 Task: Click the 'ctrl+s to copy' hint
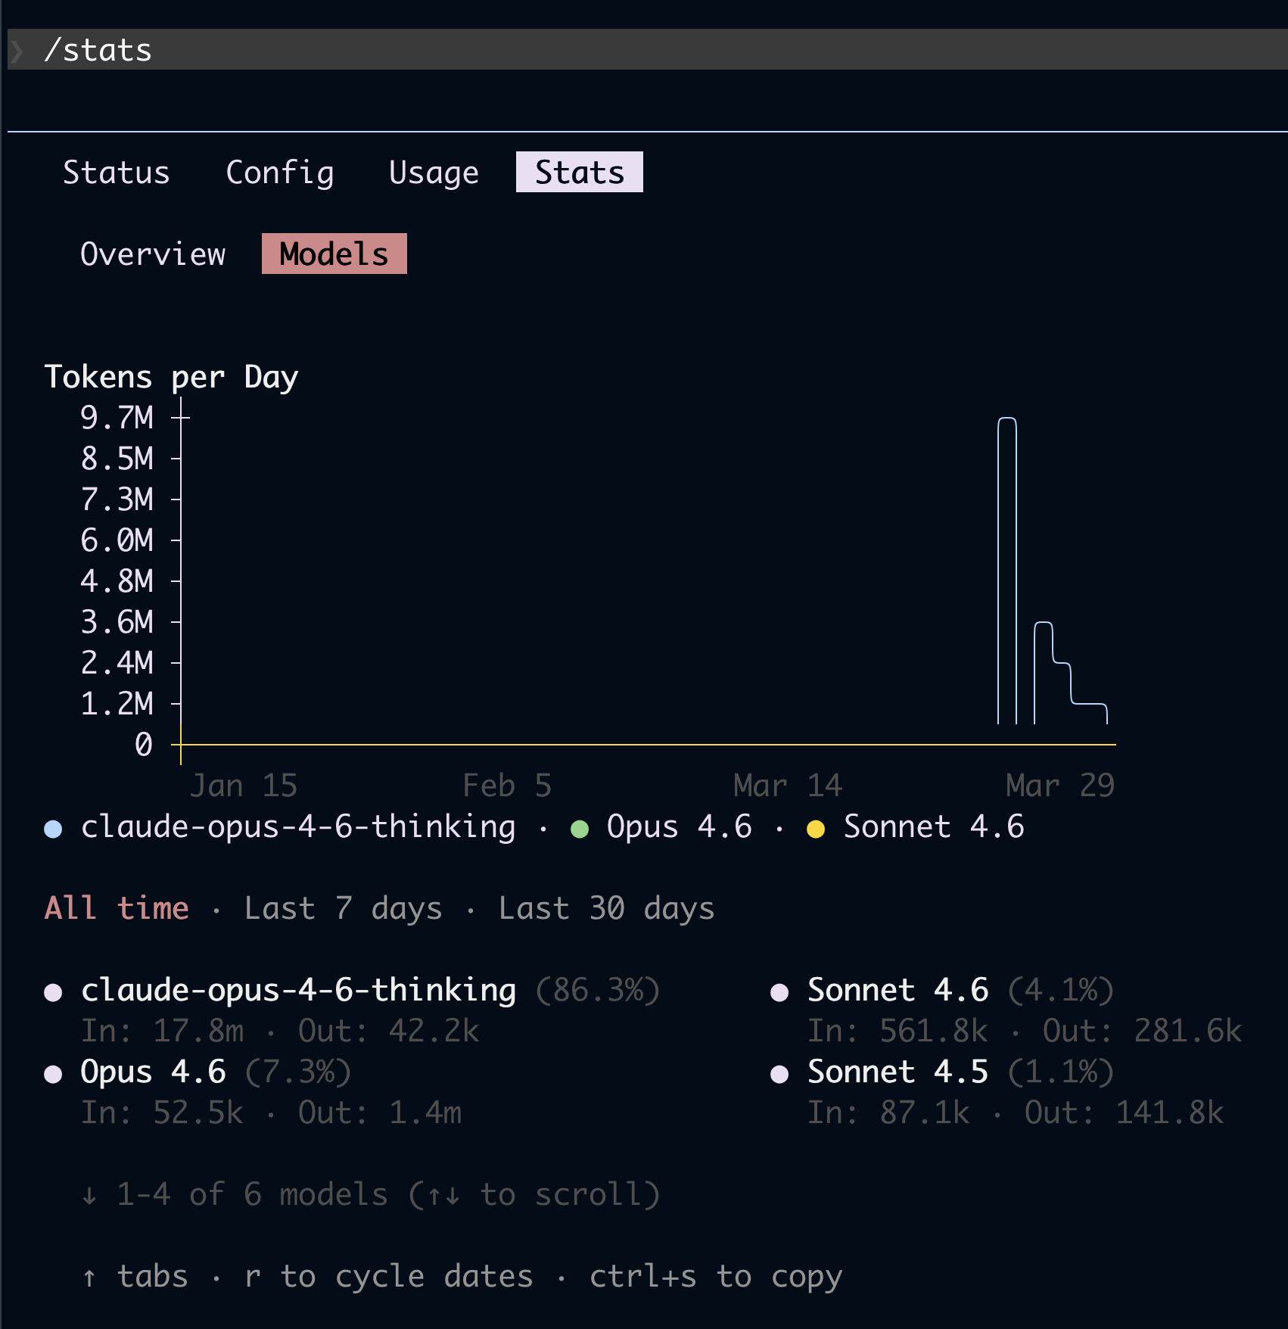(x=716, y=1276)
